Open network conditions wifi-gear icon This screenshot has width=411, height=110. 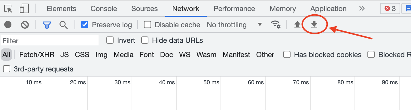(276, 25)
